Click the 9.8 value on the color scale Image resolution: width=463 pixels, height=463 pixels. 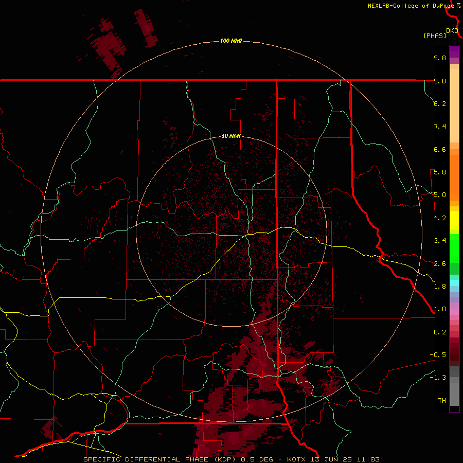[x=440, y=58]
